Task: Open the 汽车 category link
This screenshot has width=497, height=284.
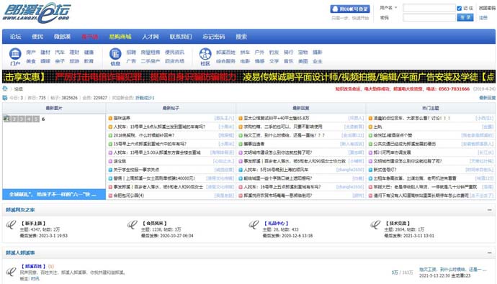Action: pyautogui.click(x=60, y=52)
